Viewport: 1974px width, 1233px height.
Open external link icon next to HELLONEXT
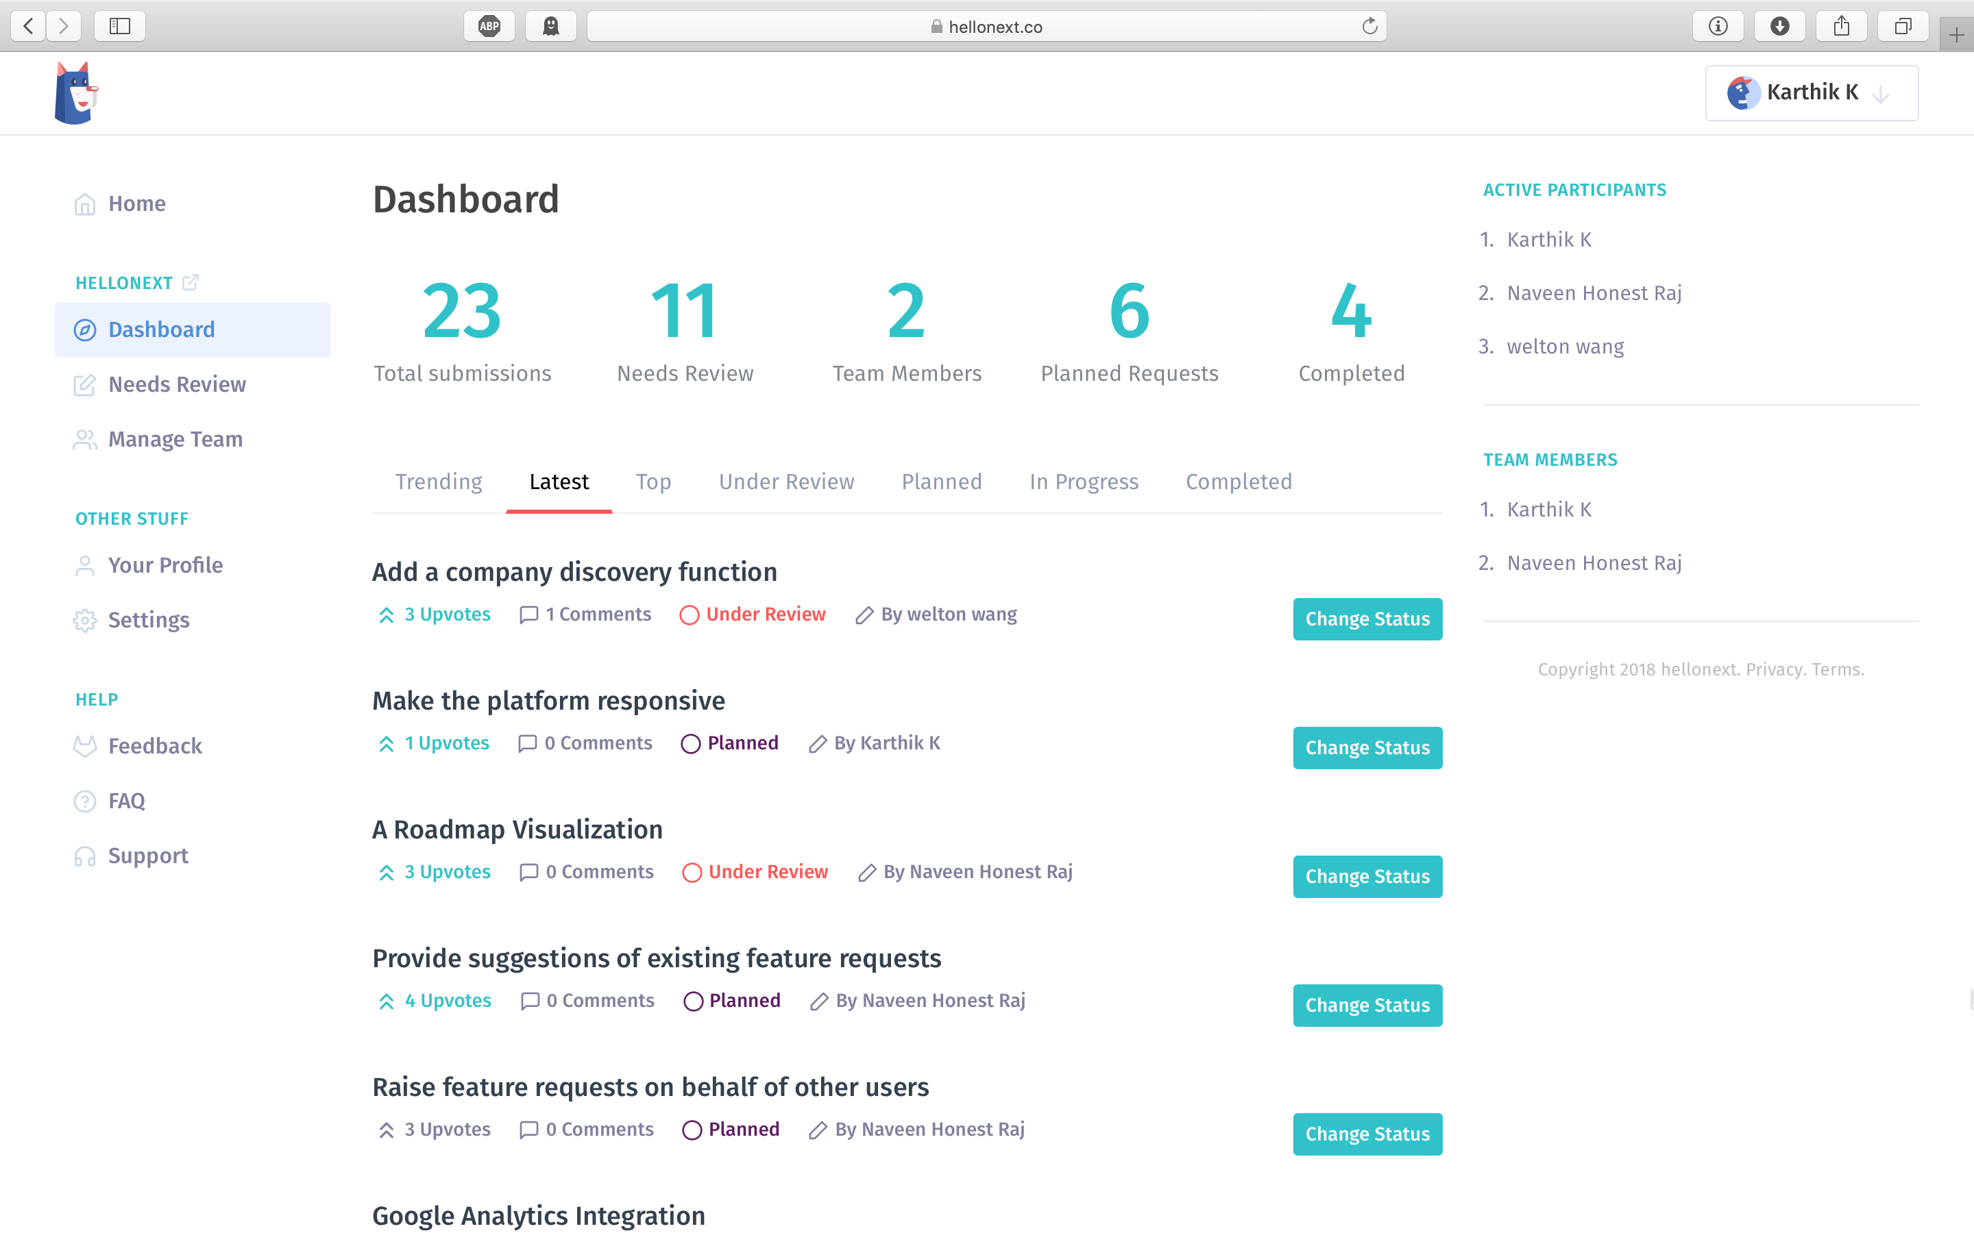190,282
